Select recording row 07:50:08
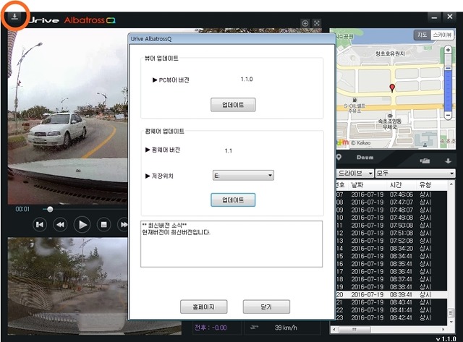463x342 pixels. (391, 225)
